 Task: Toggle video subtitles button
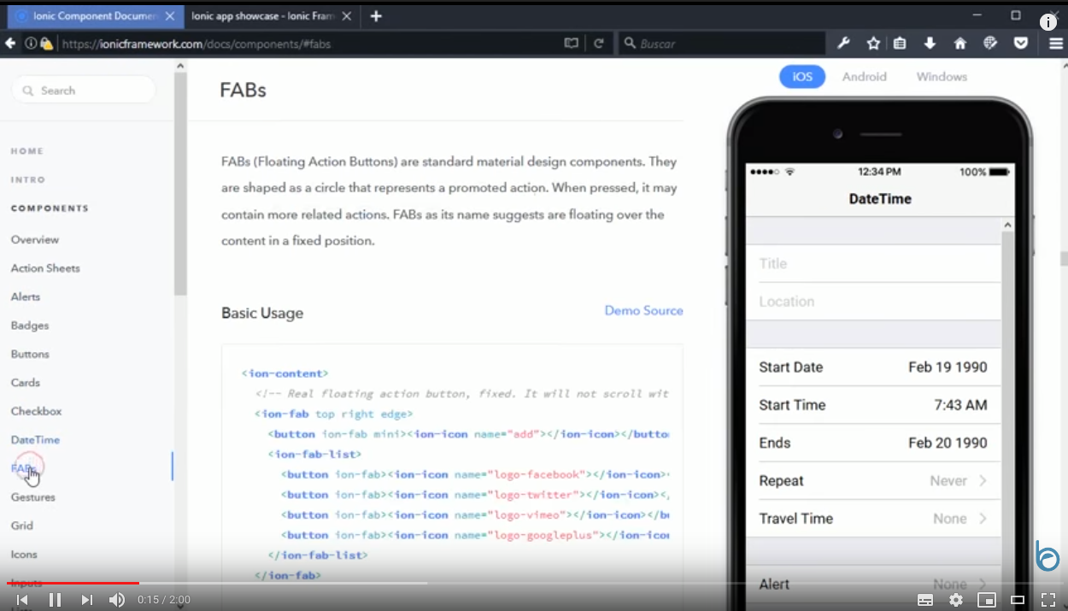[925, 600]
